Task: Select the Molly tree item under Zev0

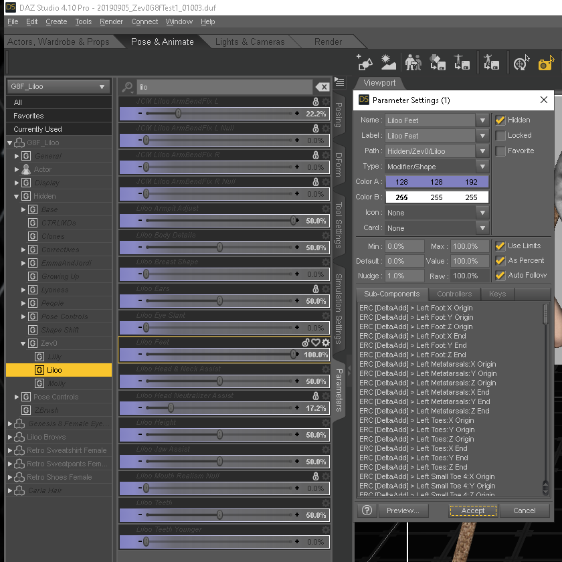Action: pyautogui.click(x=57, y=384)
